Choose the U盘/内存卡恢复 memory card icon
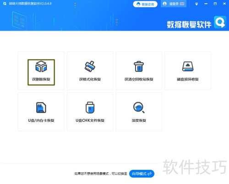 tap(41, 108)
